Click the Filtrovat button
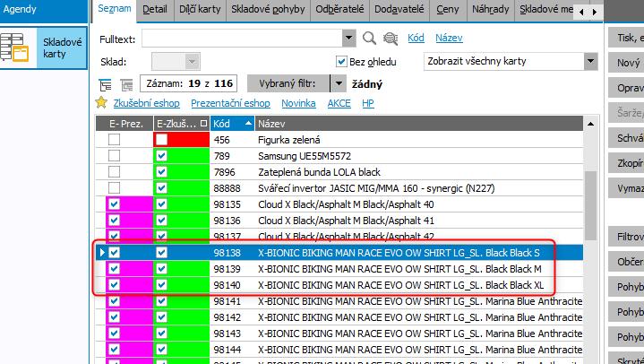The width and height of the screenshot is (644, 364). tap(626, 237)
